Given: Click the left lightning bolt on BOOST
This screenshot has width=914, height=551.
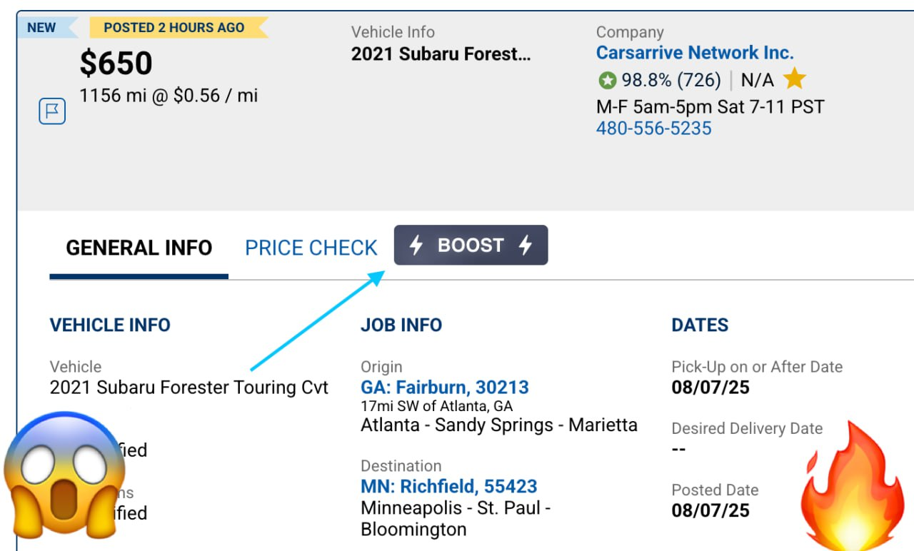Looking at the screenshot, I should (416, 246).
